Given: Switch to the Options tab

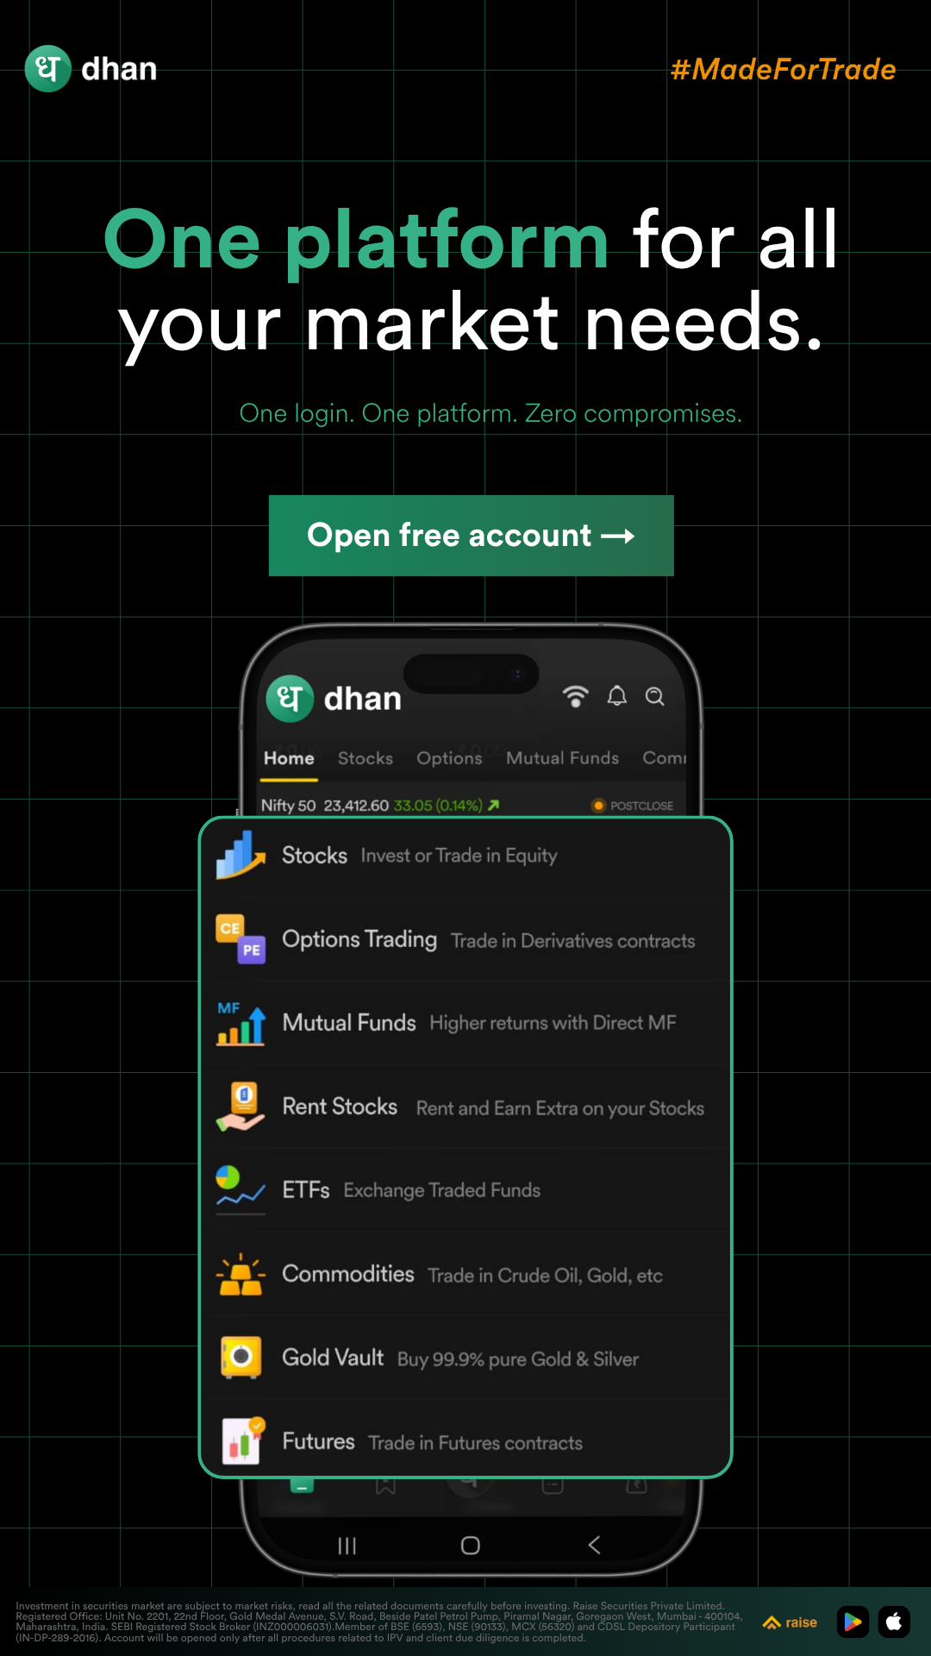Looking at the screenshot, I should 449,758.
